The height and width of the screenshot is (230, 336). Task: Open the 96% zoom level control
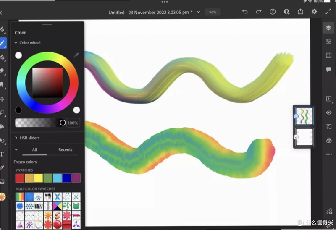coord(213,12)
